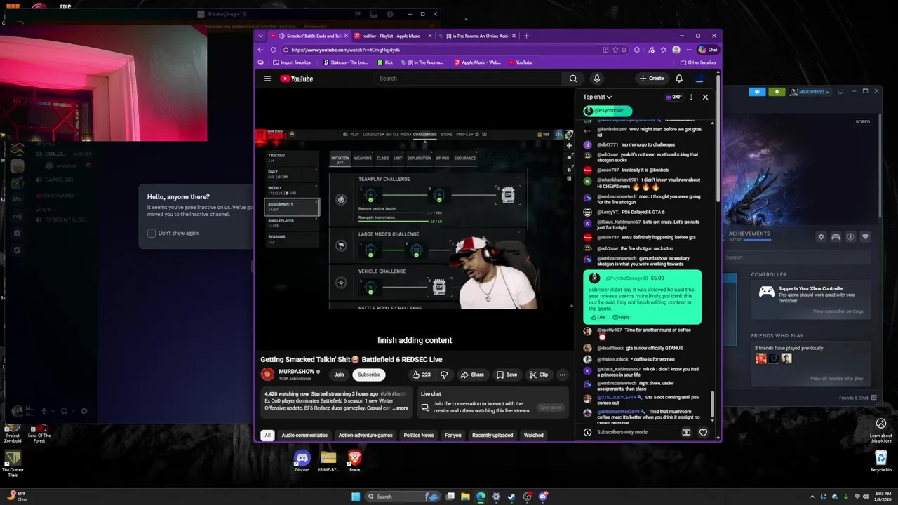Open View controller settings in Steam
Image resolution: width=898 pixels, height=505 pixels.
pyautogui.click(x=838, y=311)
